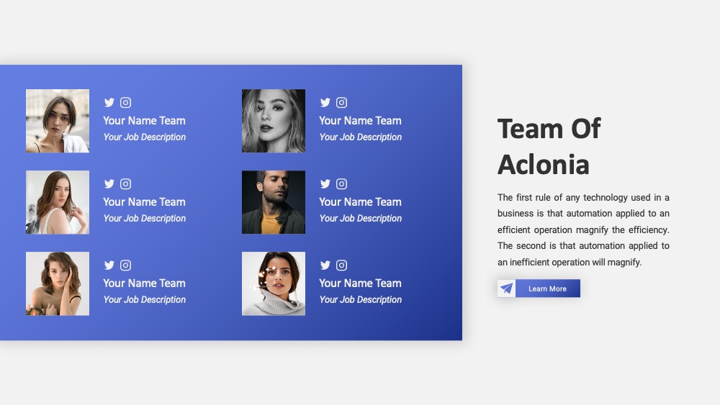The image size is (720, 405).
Task: Select photo of woman in gray turtleneck sweater
Action: point(274,283)
